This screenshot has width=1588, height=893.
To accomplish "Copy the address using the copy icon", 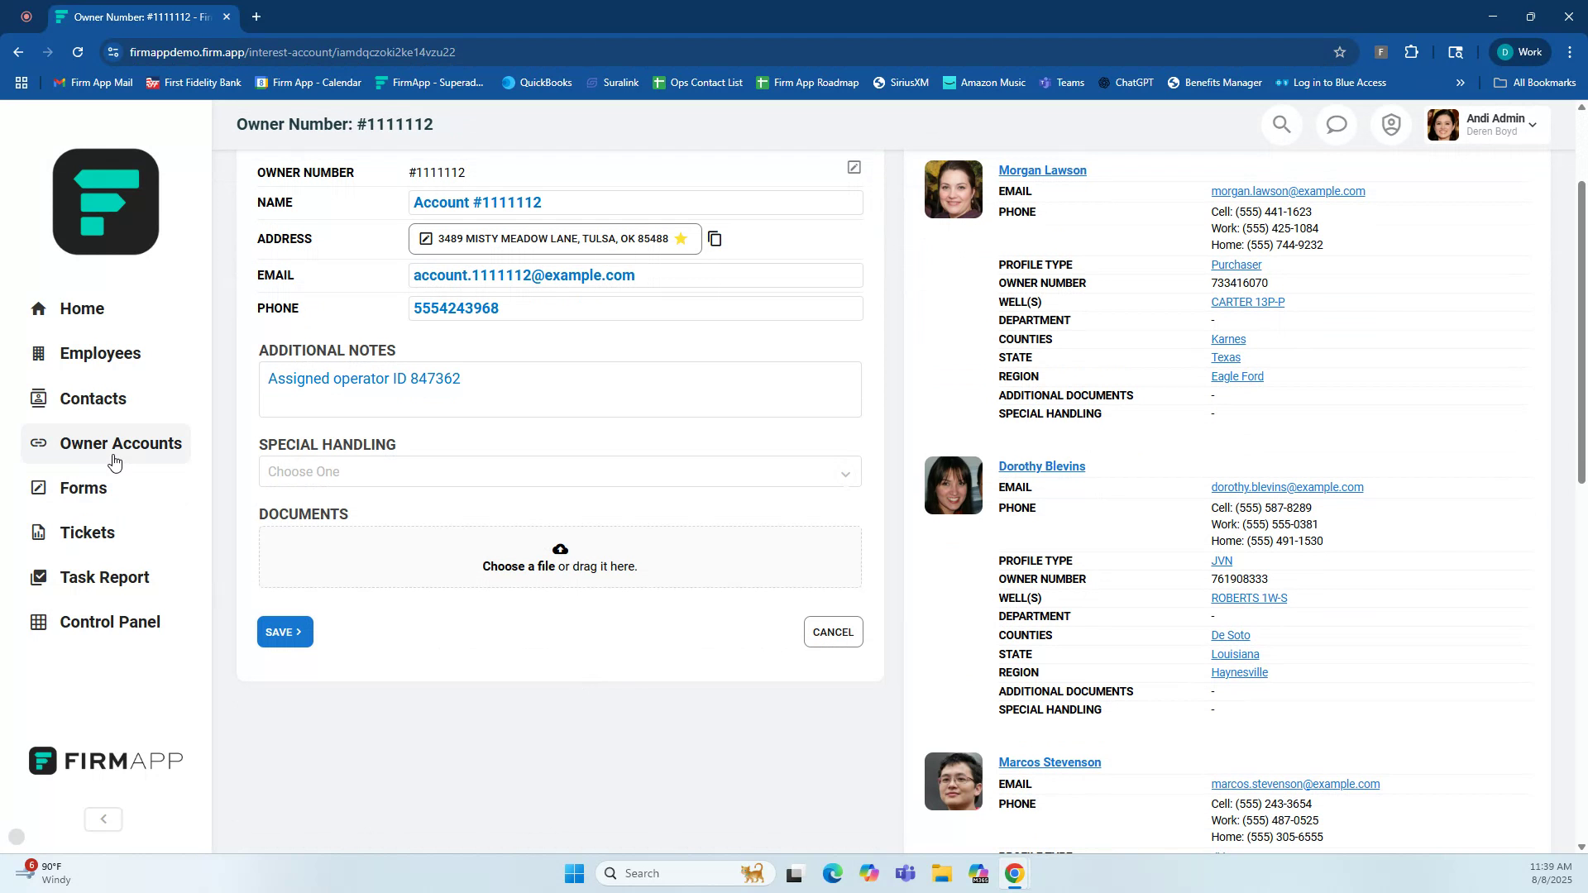I will 715,238.
